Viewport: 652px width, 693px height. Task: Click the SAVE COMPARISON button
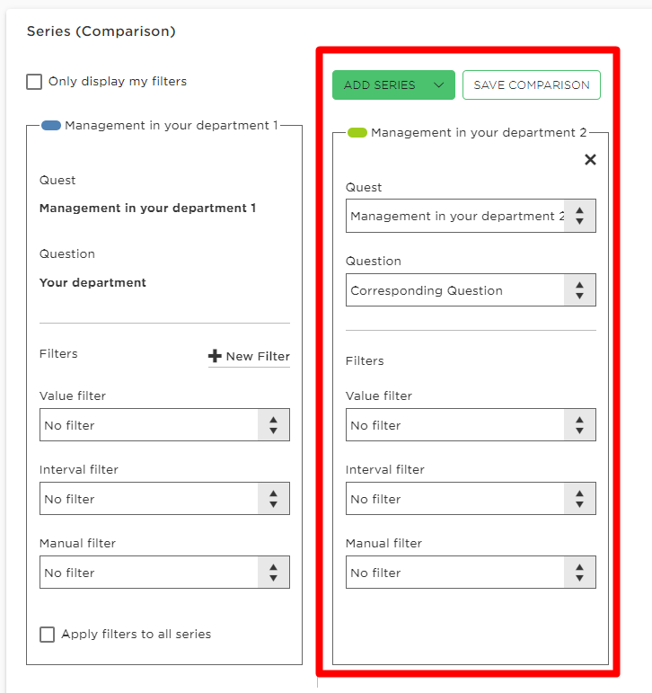point(532,84)
